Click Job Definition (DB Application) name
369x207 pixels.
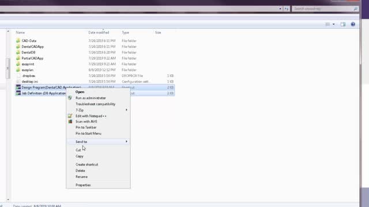click(44, 93)
